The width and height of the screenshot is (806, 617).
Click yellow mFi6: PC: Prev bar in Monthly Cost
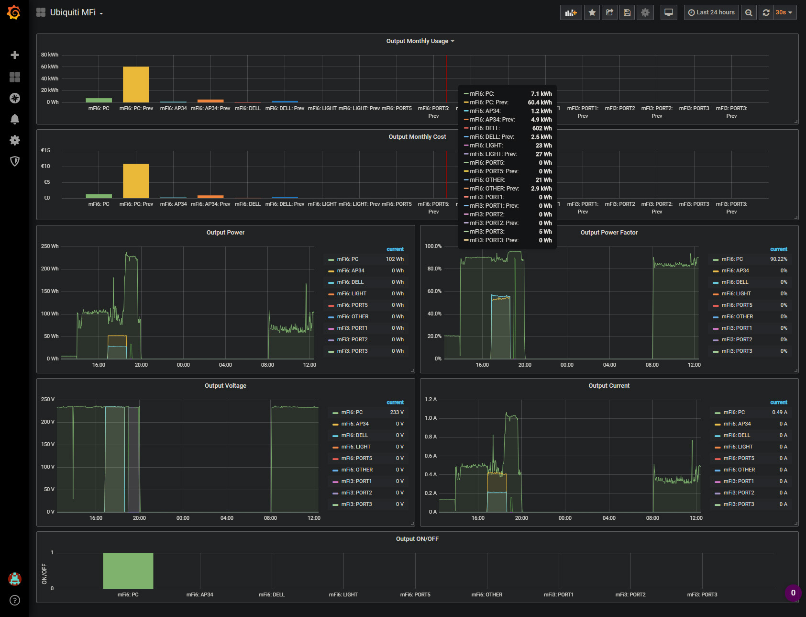(136, 181)
